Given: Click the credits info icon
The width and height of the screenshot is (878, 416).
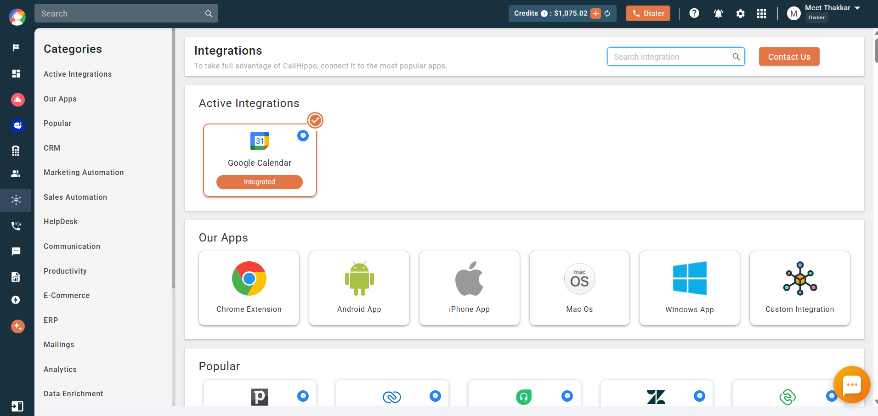Looking at the screenshot, I should 544,14.
